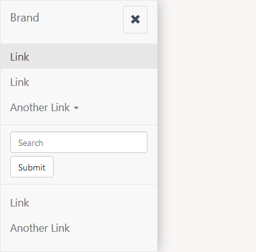This screenshot has height=252, width=256.
Task: Toggle the navigation drawer using the X button
Action: click(135, 20)
